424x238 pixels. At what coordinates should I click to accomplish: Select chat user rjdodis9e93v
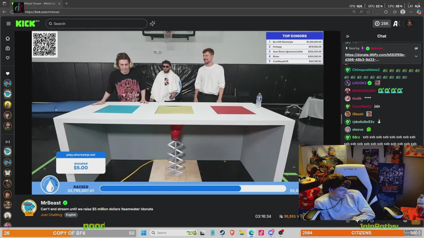click(x=363, y=122)
